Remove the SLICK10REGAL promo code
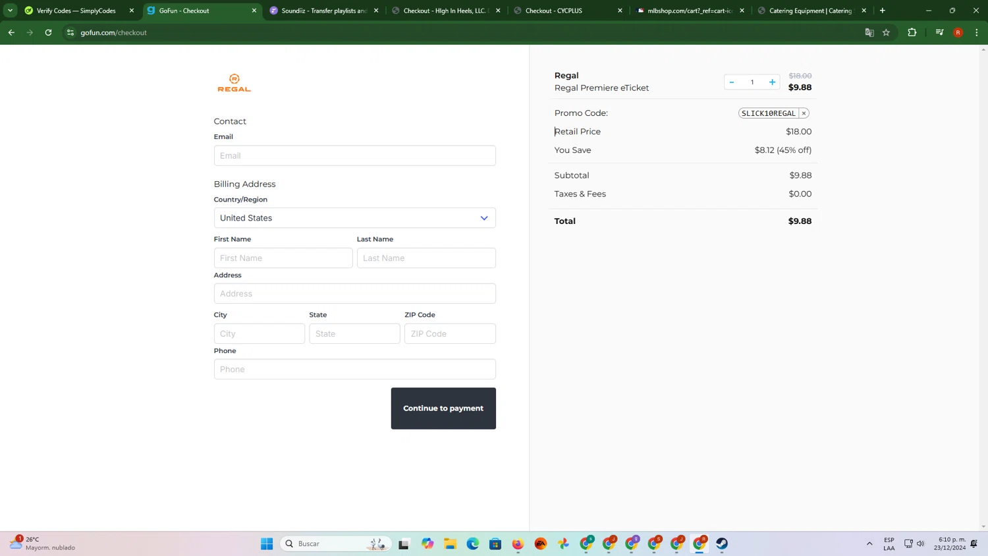Viewport: 988px width, 556px height. click(x=804, y=113)
